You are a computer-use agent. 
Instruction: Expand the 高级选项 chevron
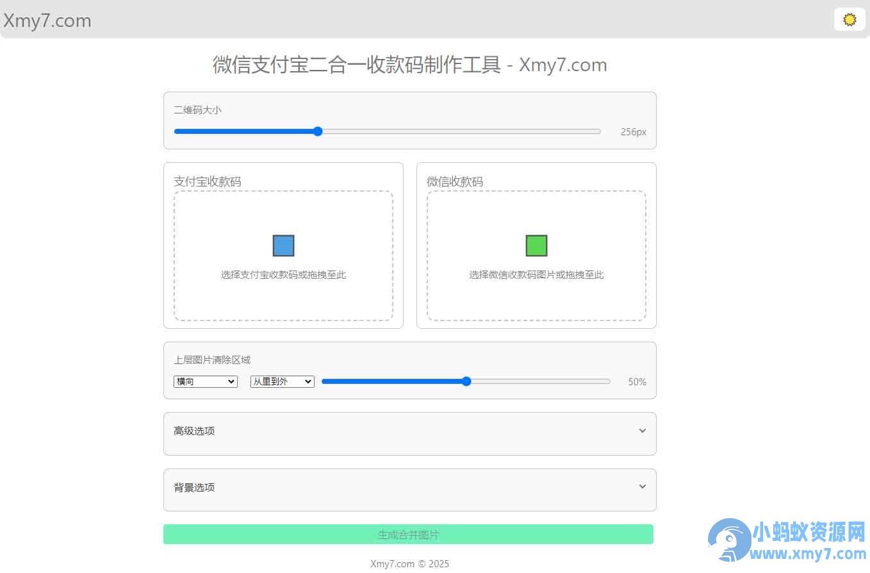[x=643, y=431]
